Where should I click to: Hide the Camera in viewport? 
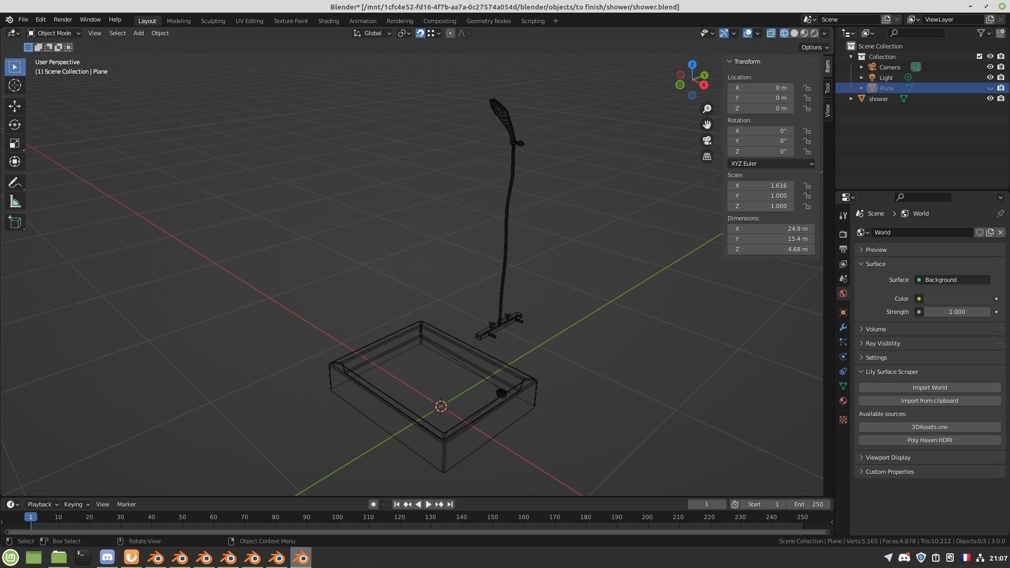point(989,67)
